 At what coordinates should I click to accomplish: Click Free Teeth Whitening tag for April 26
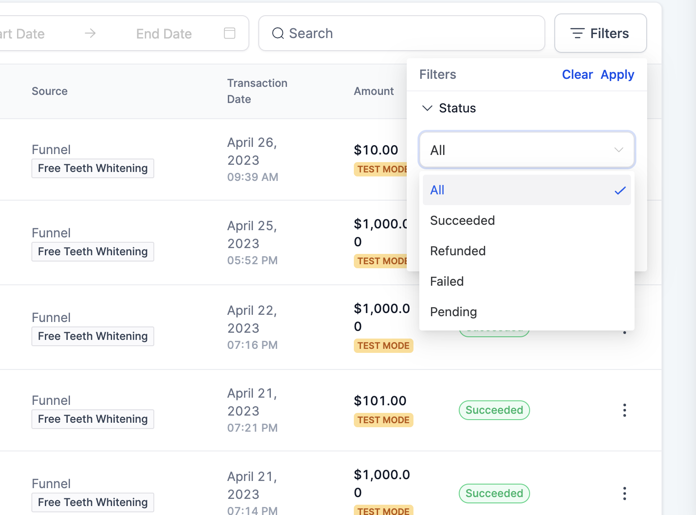tap(93, 168)
